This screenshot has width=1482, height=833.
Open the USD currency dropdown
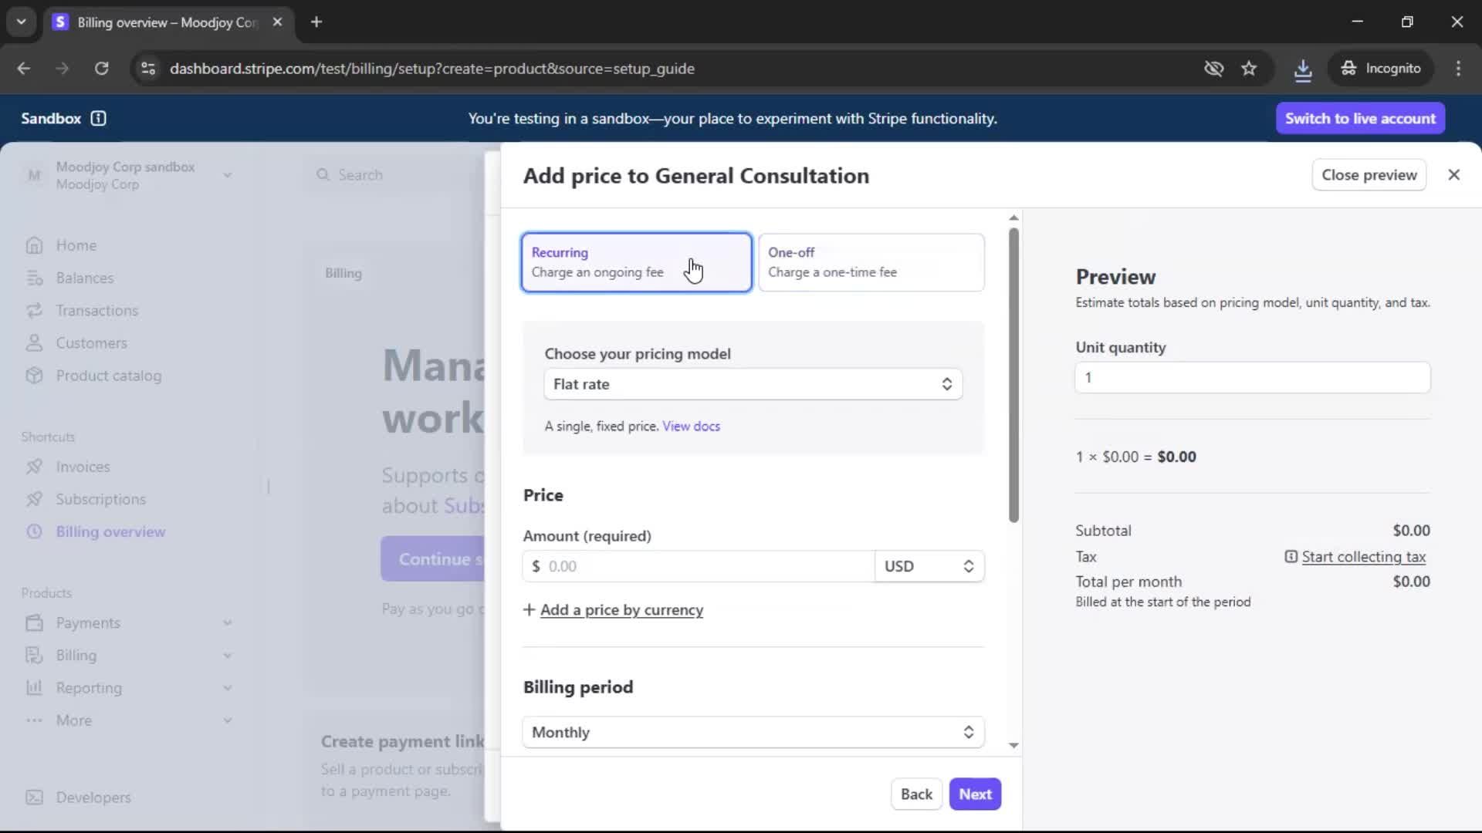[x=929, y=566]
